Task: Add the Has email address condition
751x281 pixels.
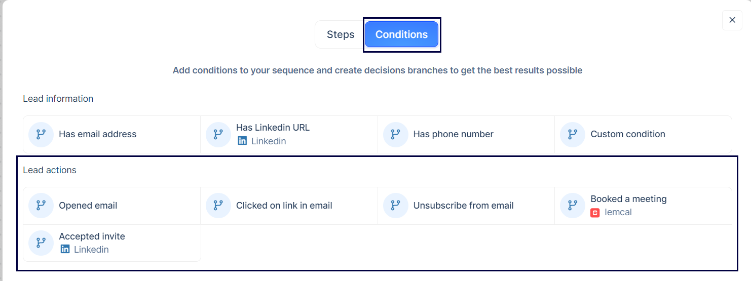Action: 112,134
